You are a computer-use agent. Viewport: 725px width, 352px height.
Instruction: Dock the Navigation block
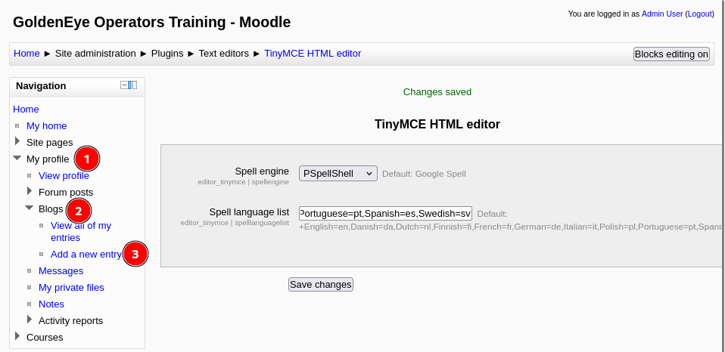[132, 85]
